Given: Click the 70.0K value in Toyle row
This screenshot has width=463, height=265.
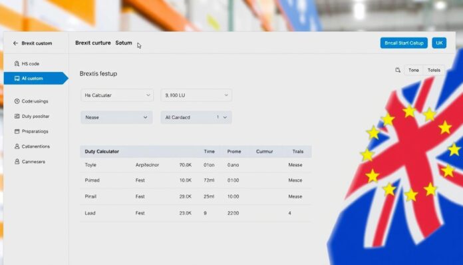Looking at the screenshot, I should click(185, 165).
